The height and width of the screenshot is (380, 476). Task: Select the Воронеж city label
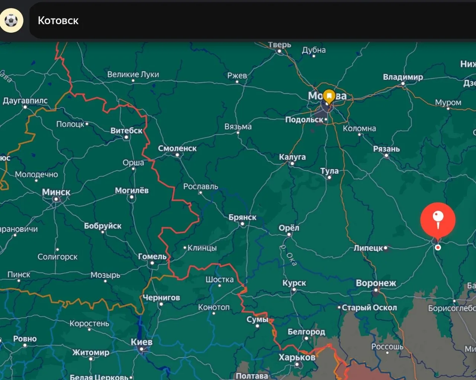376,283
